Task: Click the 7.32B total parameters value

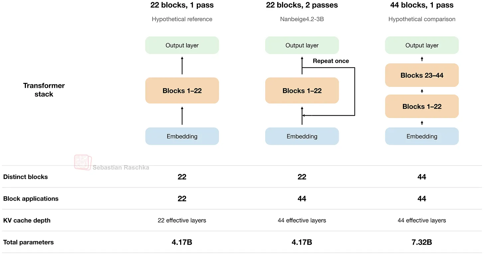Action: pyautogui.click(x=422, y=242)
